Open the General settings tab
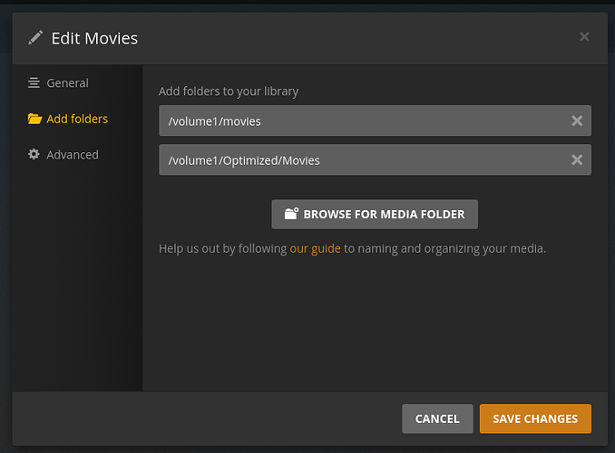Viewport: 615px width, 453px height. [58, 83]
